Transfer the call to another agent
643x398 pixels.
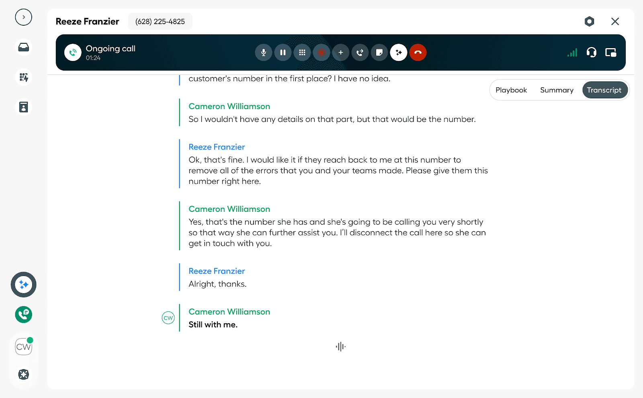(360, 53)
